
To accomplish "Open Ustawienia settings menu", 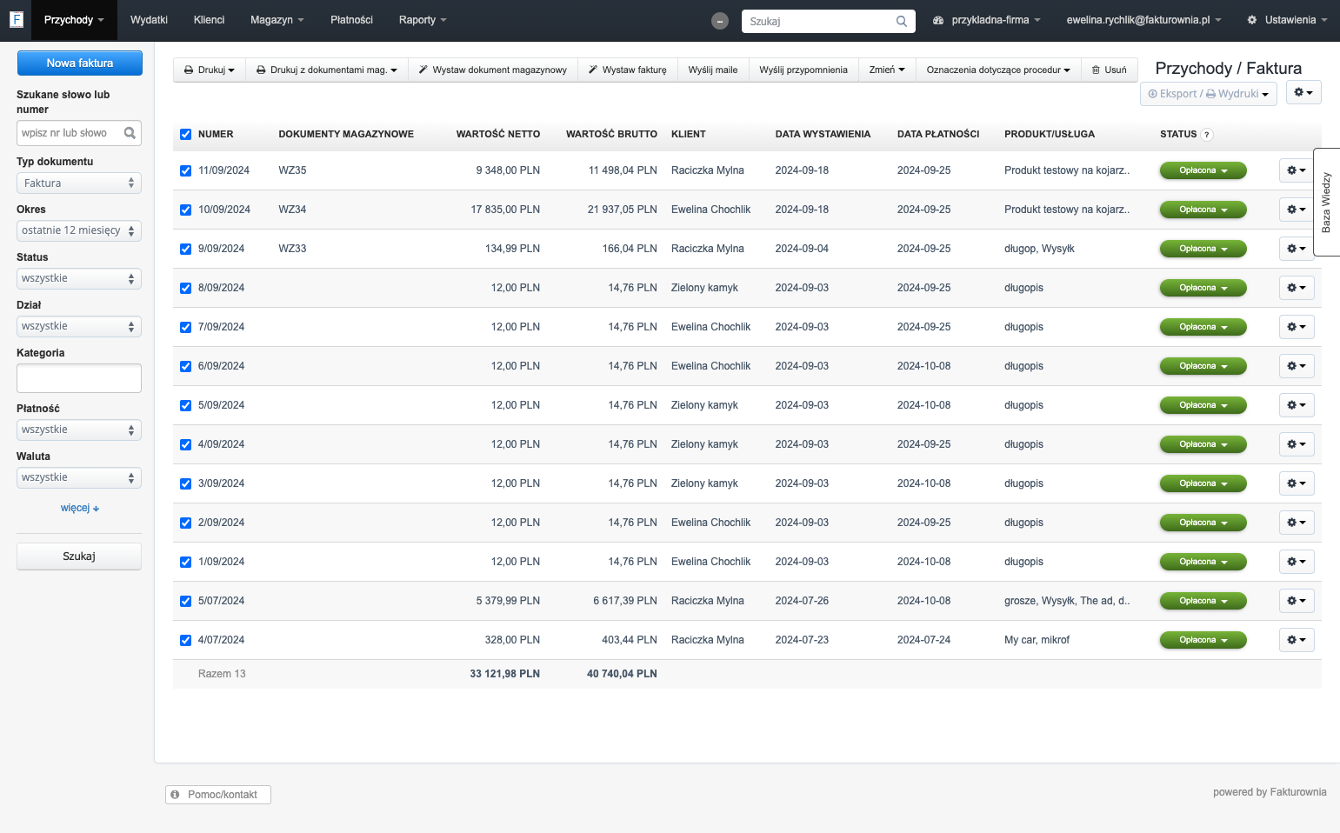I will pyautogui.click(x=1287, y=20).
